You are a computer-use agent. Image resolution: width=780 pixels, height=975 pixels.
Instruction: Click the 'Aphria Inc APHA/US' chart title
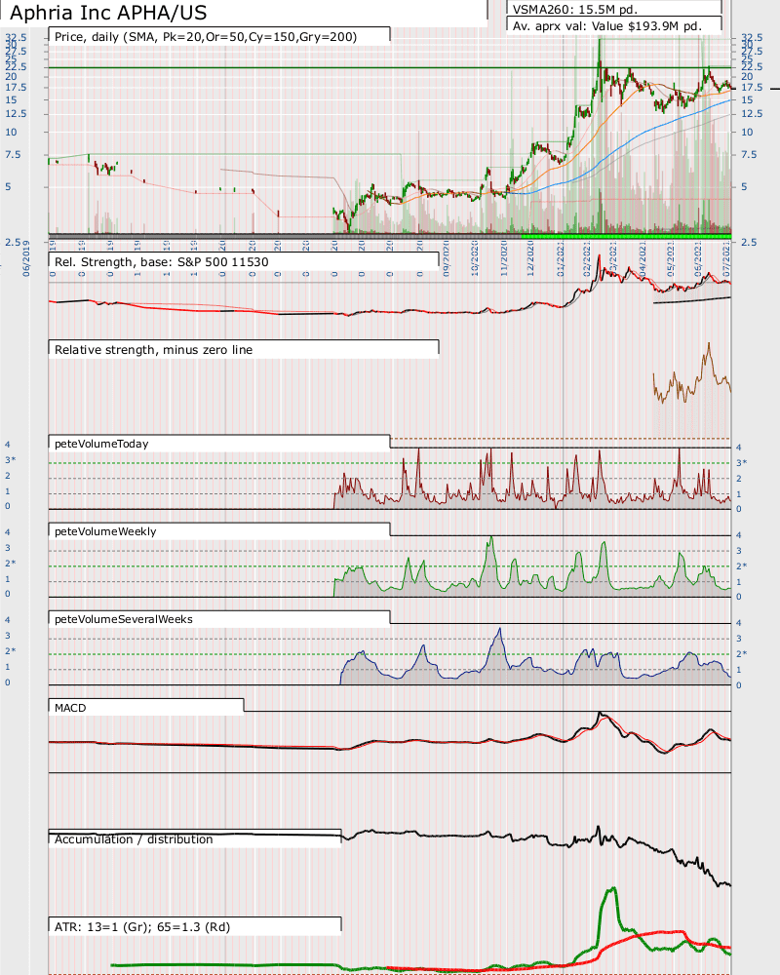coord(109,13)
